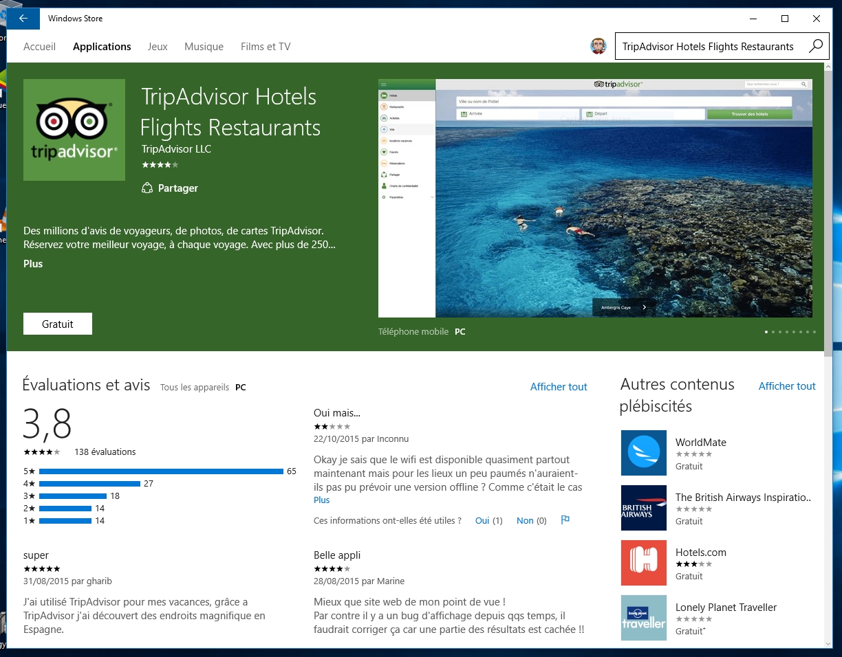Click the scroll up arrow of the vertical scrollbar
The height and width of the screenshot is (657, 842).
[828, 68]
